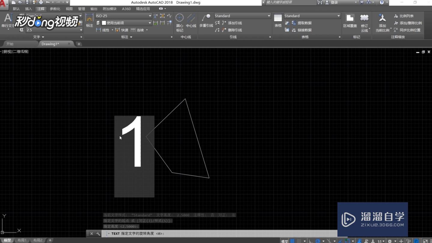
Task: Select the 修订云线 revision cloud tool
Action: pyautogui.click(x=364, y=23)
